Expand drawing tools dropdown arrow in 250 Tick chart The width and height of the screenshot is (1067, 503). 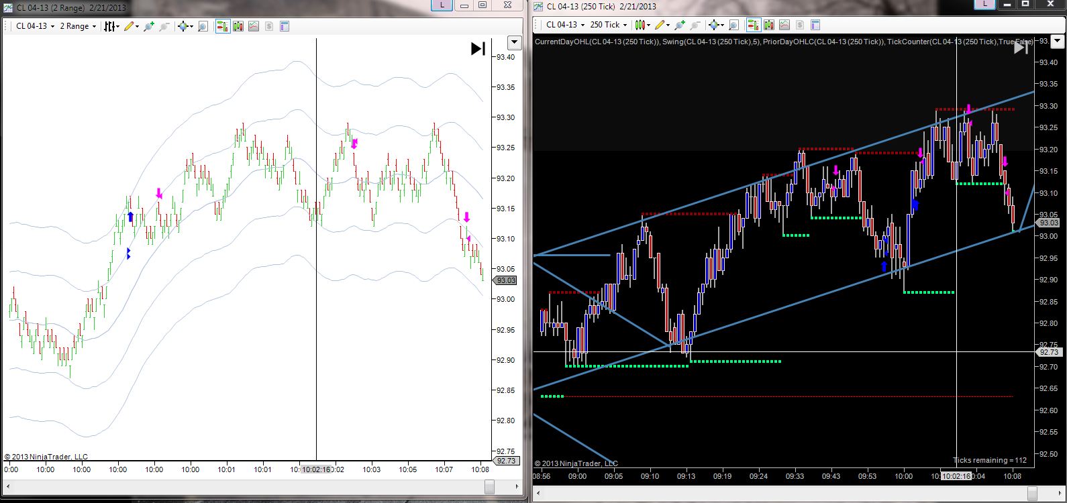[668, 25]
